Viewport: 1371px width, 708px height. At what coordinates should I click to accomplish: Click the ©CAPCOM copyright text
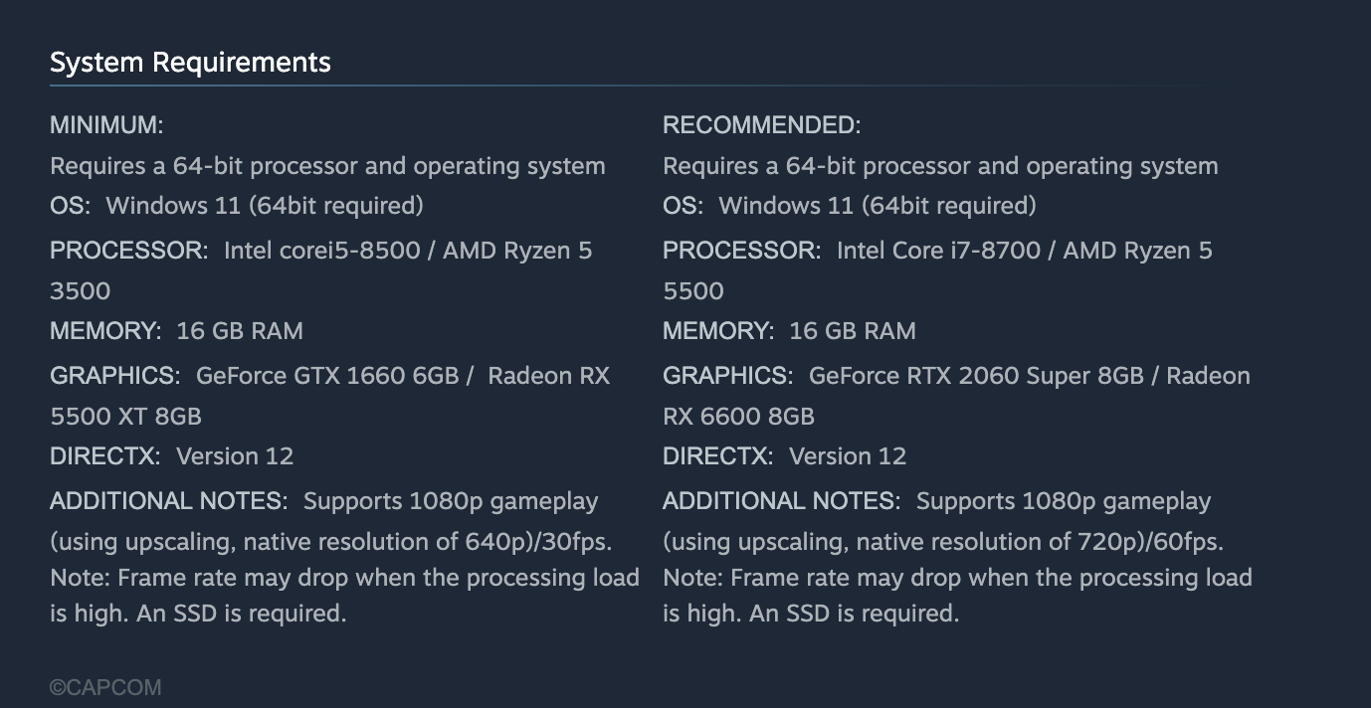tap(105, 687)
